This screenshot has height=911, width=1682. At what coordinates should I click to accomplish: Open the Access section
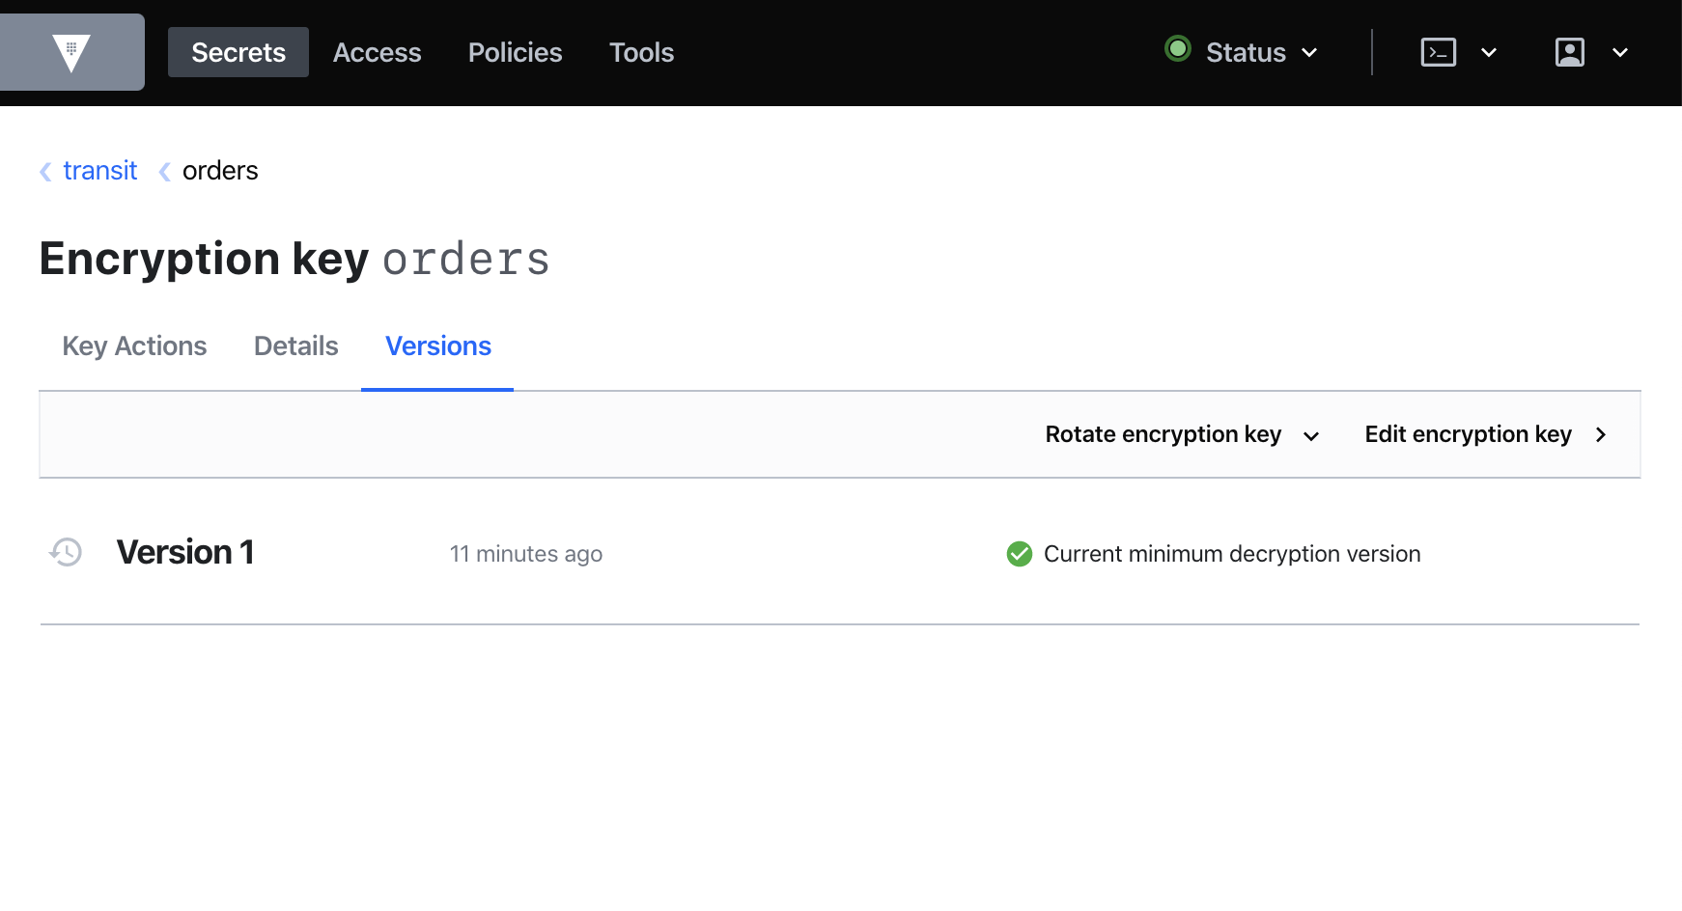378,52
